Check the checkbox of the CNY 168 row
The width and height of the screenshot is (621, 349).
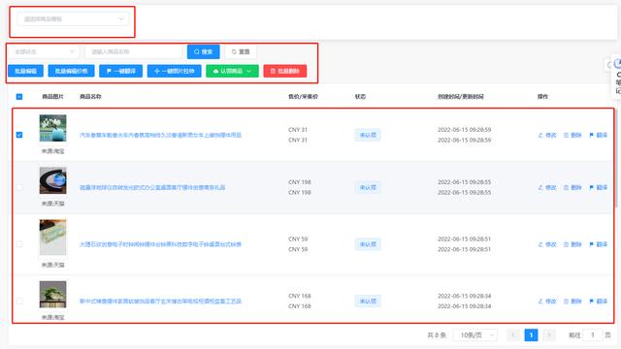(x=19, y=301)
